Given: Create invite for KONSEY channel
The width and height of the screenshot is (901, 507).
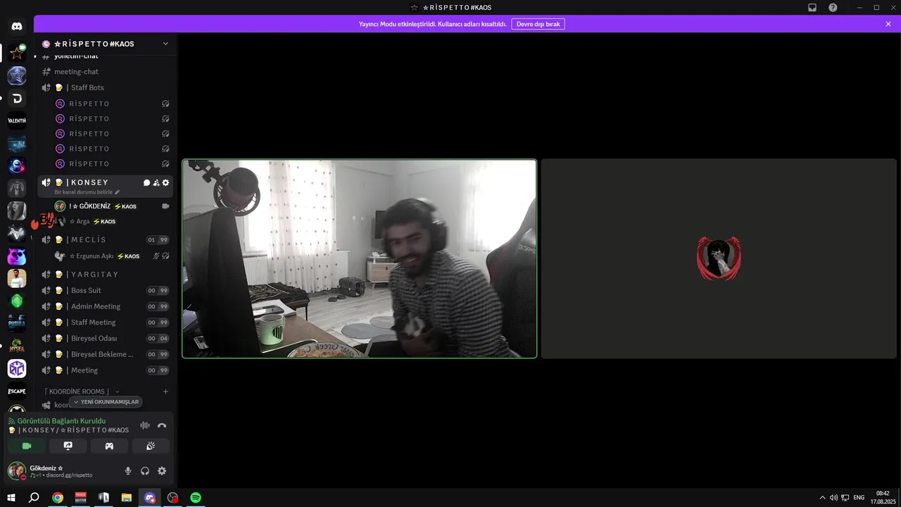Looking at the screenshot, I should 156,182.
